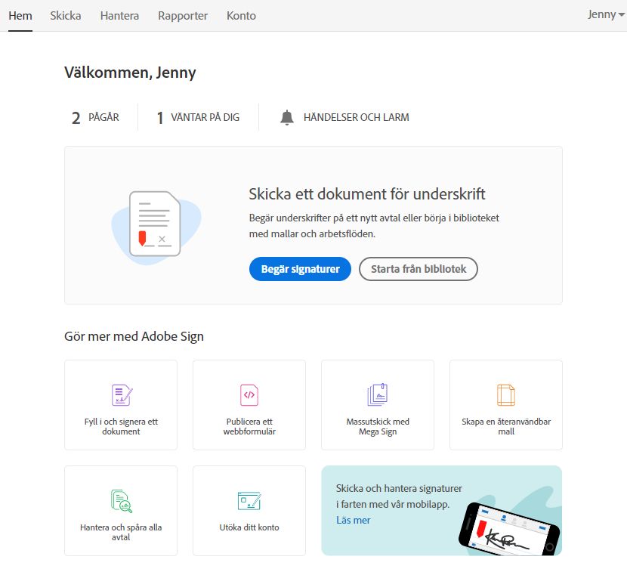Click the Publicera ett webbformulär code icon
The width and height of the screenshot is (627, 575).
coord(249,395)
